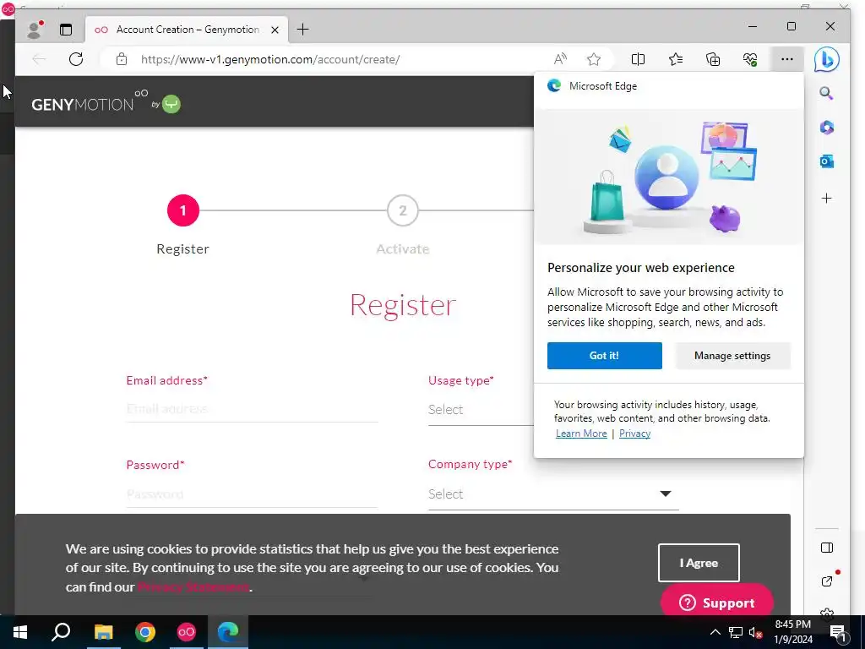Open the Edge profile icon
The image size is (865, 649).
[x=35, y=30]
